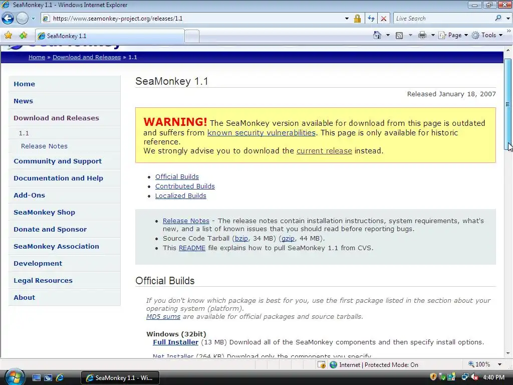Click the security lock icon
The width and height of the screenshot is (513, 385).
click(x=357, y=19)
